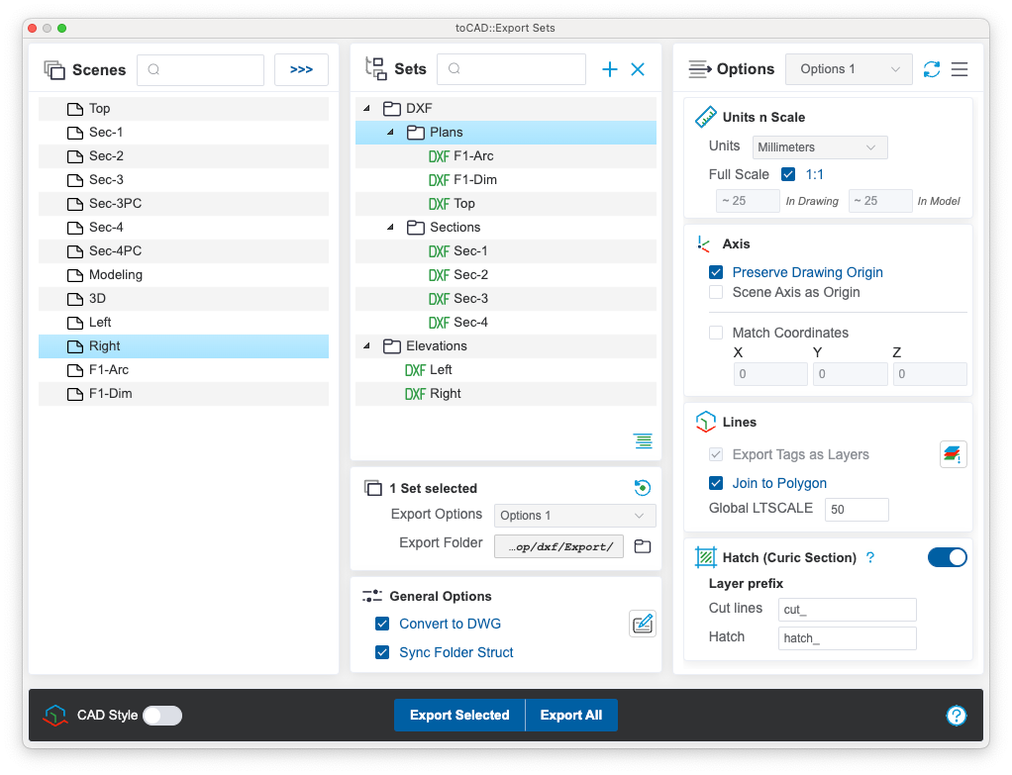Open the Units dropdown showing Millimeters
The width and height of the screenshot is (1012, 775).
click(819, 146)
